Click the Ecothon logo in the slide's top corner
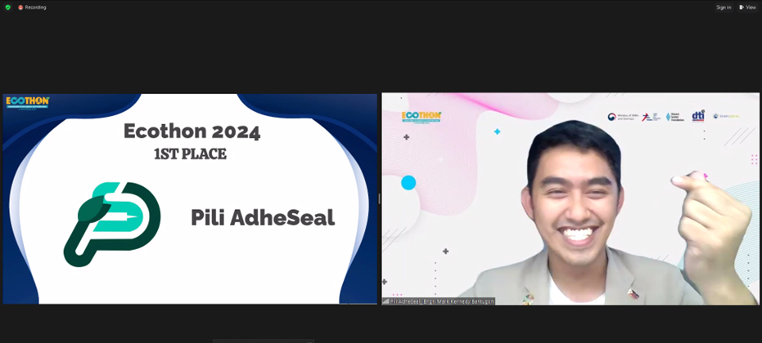Image resolution: width=762 pixels, height=343 pixels. pos(27,102)
